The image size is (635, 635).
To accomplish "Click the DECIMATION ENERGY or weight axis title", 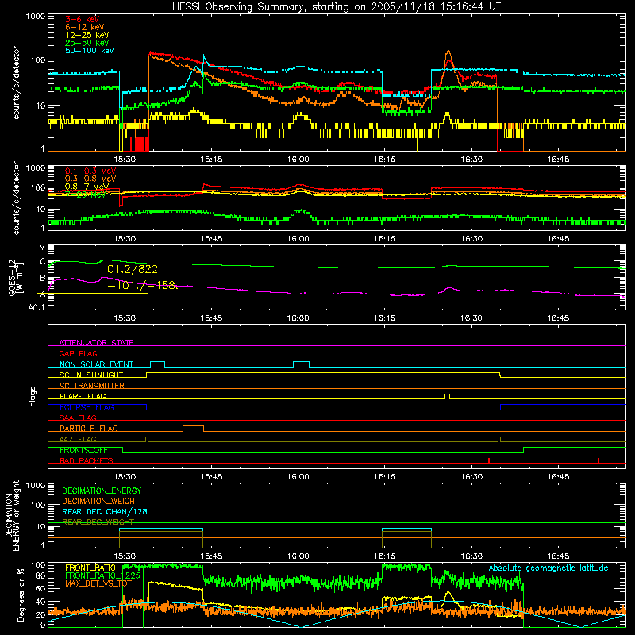I will [x=12, y=515].
